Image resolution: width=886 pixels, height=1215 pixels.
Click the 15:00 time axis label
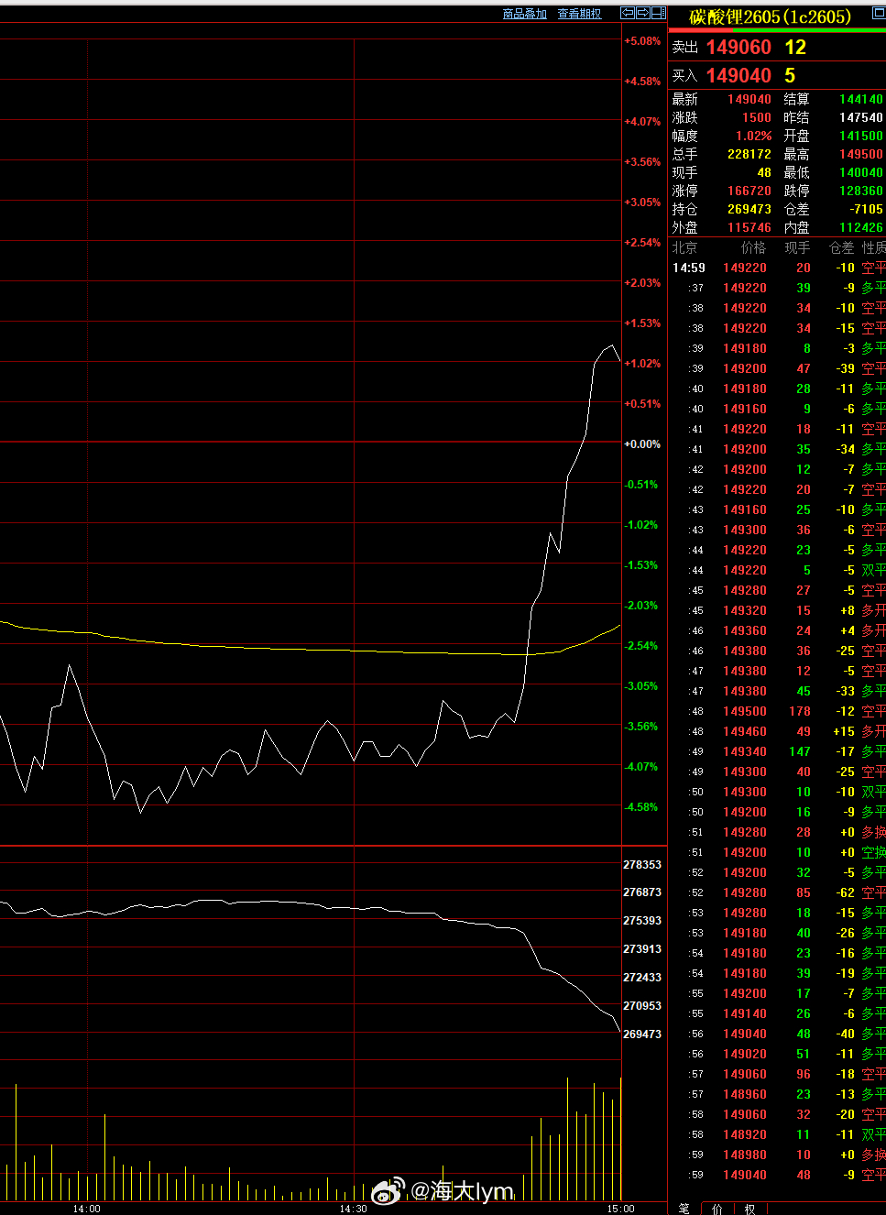(620, 1209)
